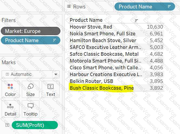
Task: Select Bush Classic Bookcase, Pine row
Action: [116, 88]
